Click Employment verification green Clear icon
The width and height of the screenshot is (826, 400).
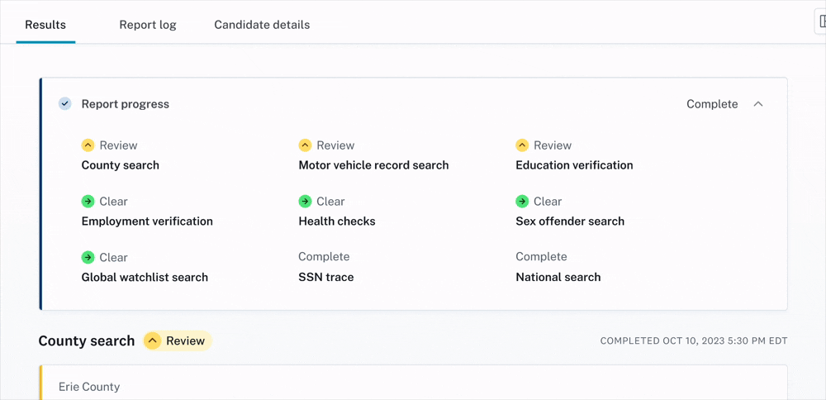point(88,202)
